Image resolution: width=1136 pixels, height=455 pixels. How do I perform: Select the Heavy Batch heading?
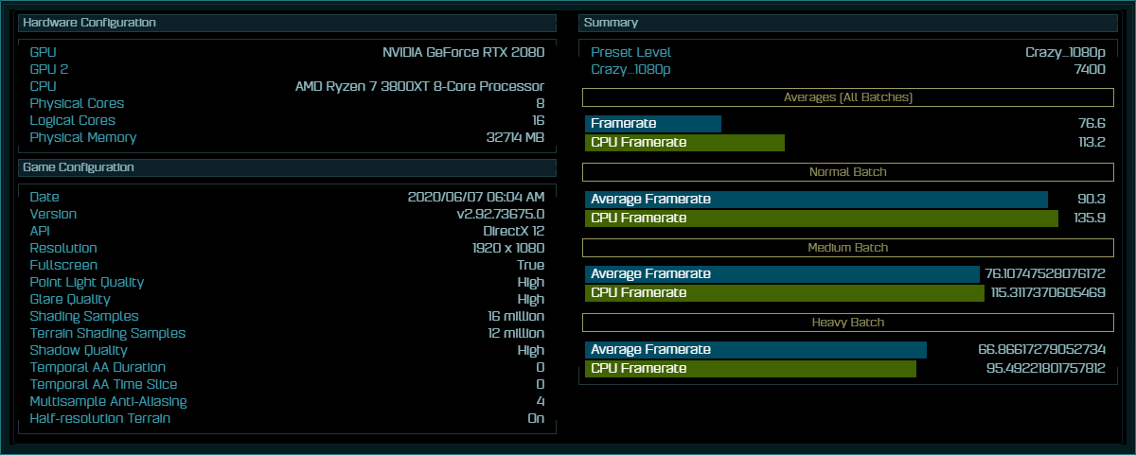click(847, 324)
